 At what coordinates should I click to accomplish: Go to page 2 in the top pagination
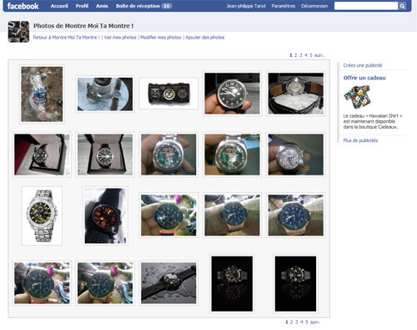(296, 55)
